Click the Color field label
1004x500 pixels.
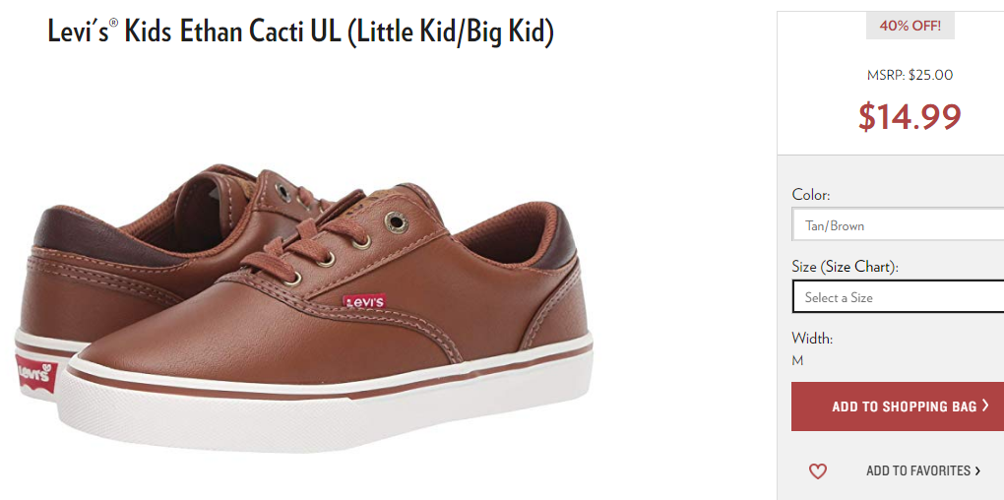[811, 194]
